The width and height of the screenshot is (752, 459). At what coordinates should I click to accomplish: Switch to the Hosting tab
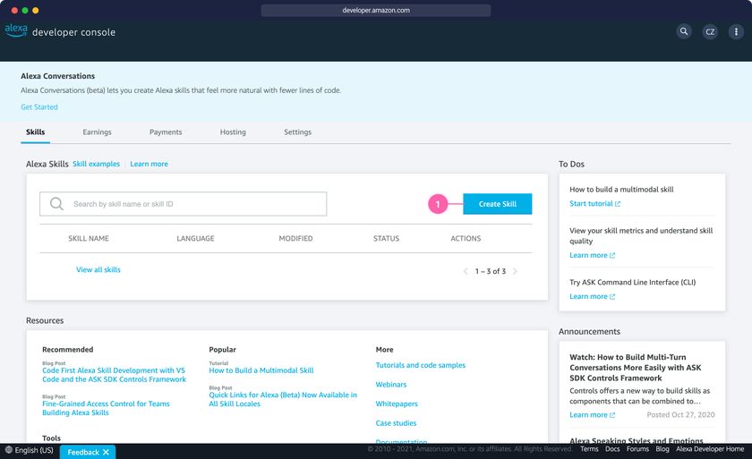(x=233, y=132)
